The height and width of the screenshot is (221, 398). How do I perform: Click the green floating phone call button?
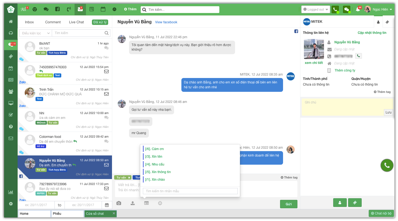point(387,165)
